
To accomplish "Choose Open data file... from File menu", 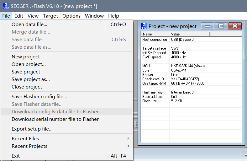I will point(66,24).
